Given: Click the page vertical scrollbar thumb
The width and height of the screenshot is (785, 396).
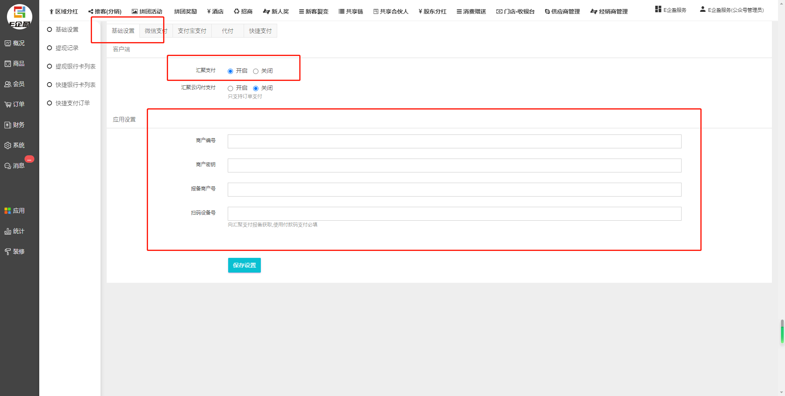Looking at the screenshot, I should pos(782,332).
